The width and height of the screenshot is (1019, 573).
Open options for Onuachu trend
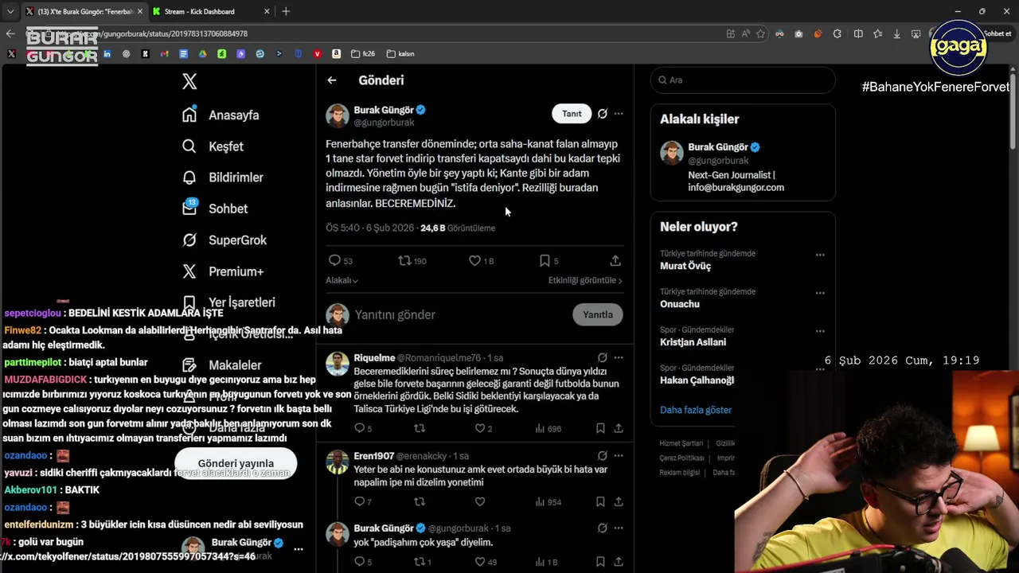coord(820,293)
